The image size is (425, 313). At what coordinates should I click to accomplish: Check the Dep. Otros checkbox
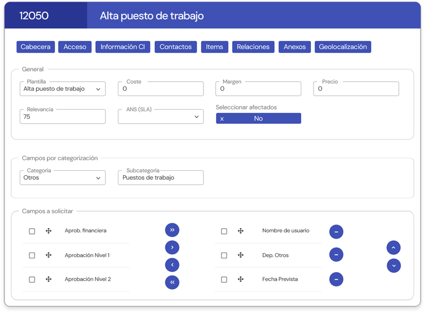click(x=224, y=255)
